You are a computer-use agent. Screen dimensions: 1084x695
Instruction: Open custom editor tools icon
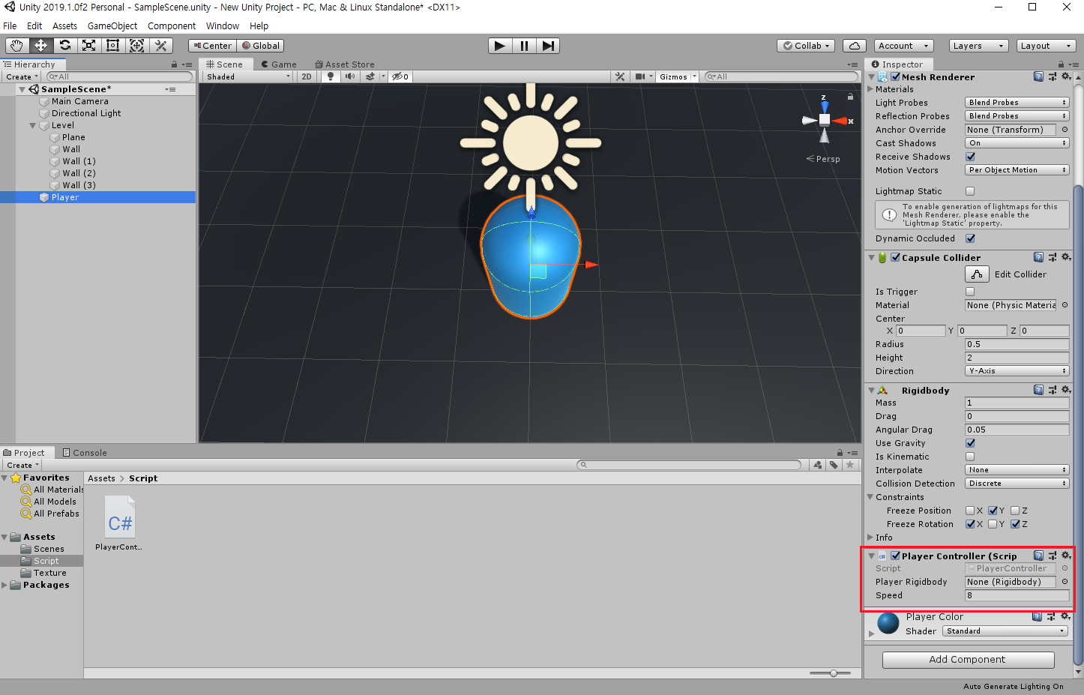click(160, 46)
